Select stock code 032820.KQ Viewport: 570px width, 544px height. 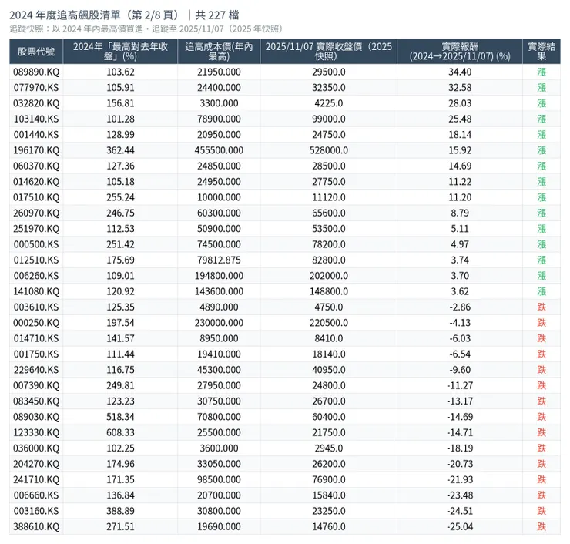point(36,103)
